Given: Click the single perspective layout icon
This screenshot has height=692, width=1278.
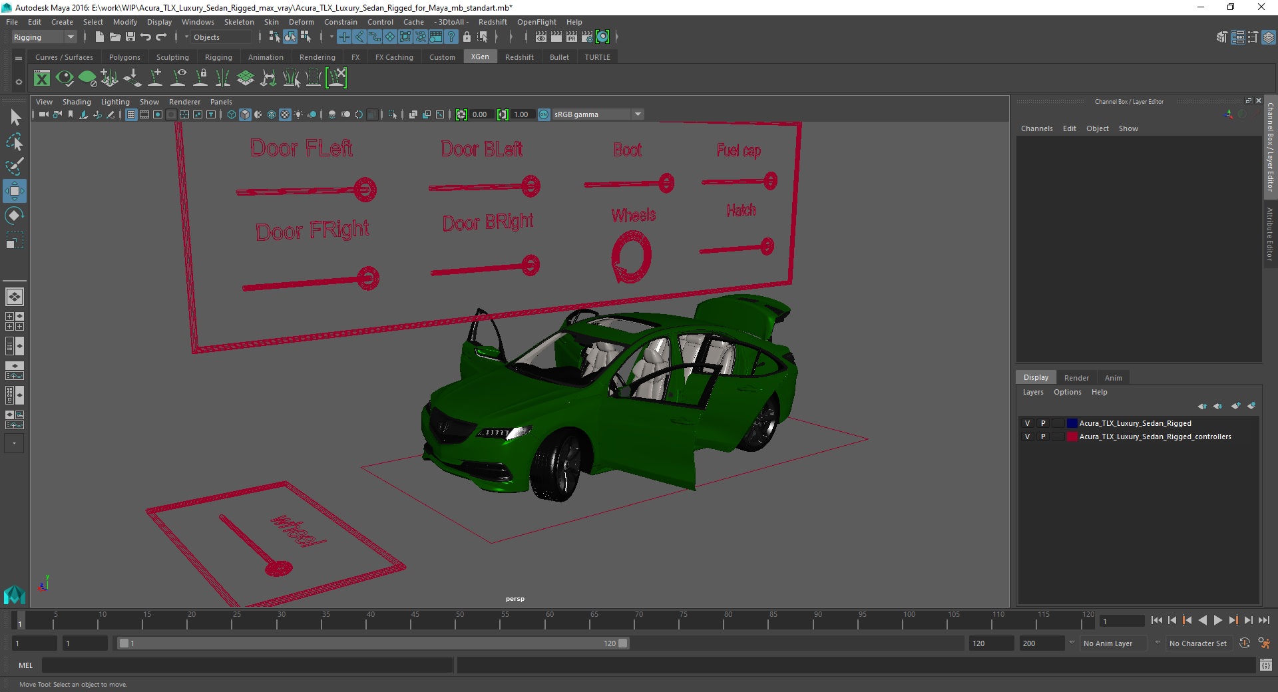Looking at the screenshot, I should [x=14, y=297].
